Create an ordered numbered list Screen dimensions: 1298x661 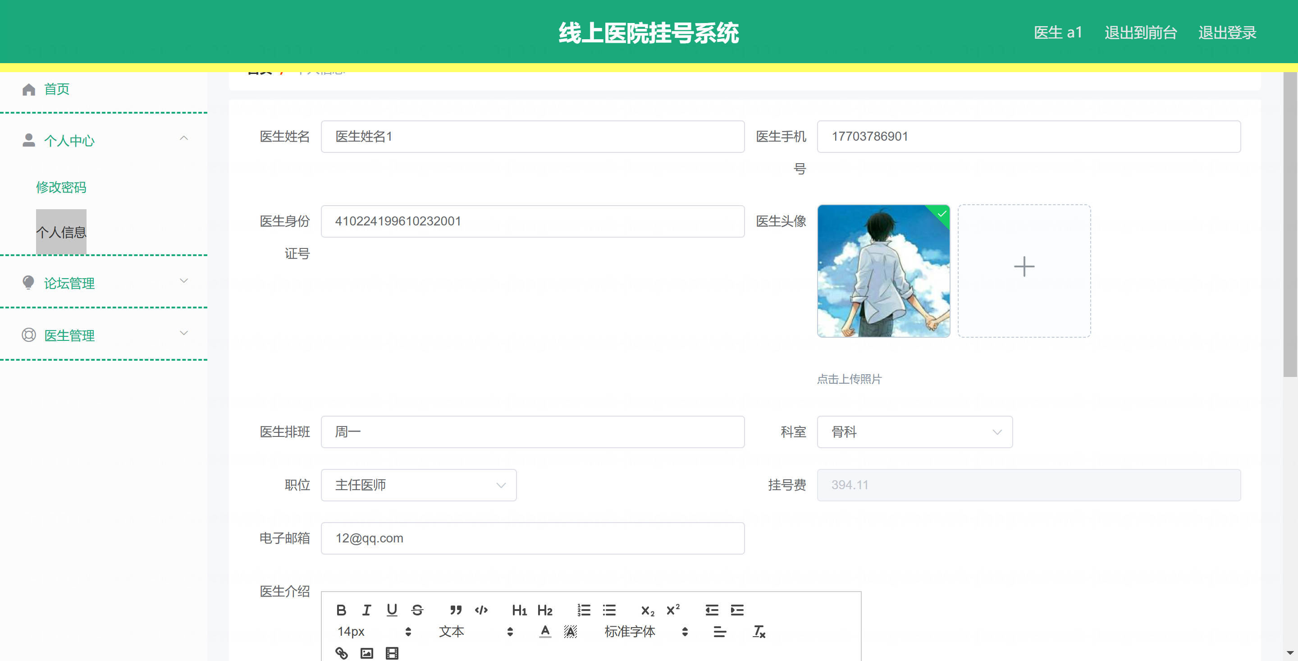click(584, 610)
